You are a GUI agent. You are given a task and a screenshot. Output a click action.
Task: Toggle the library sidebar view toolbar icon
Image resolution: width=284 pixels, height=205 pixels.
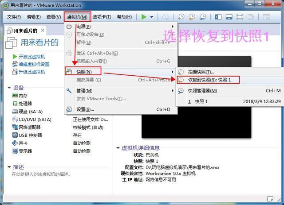coord(218,17)
